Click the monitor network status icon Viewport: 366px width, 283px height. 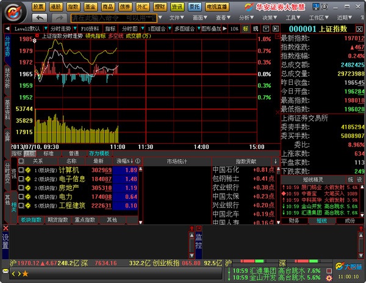pos(316,7)
